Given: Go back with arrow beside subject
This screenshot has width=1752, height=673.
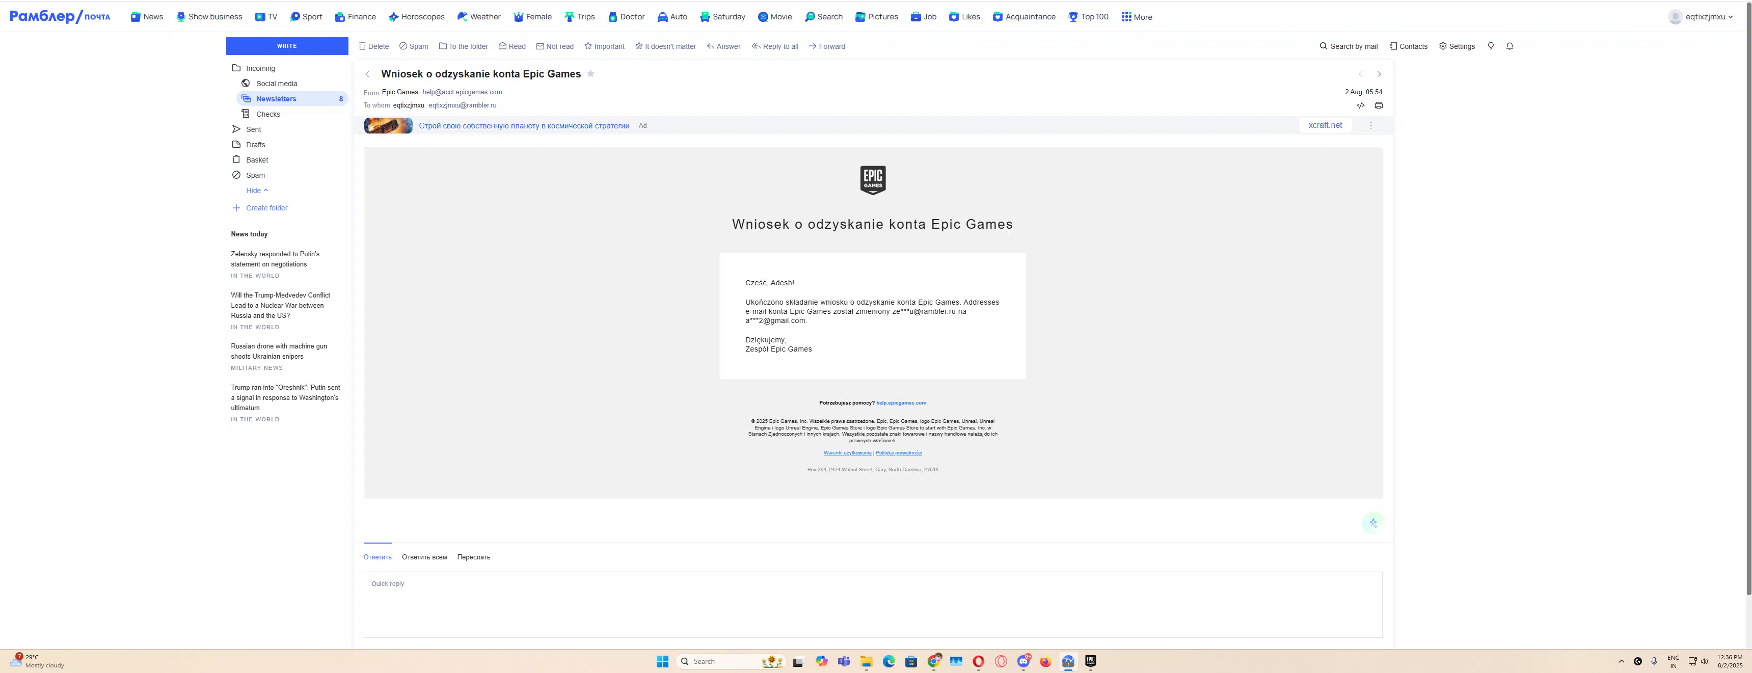Looking at the screenshot, I should click(x=367, y=74).
